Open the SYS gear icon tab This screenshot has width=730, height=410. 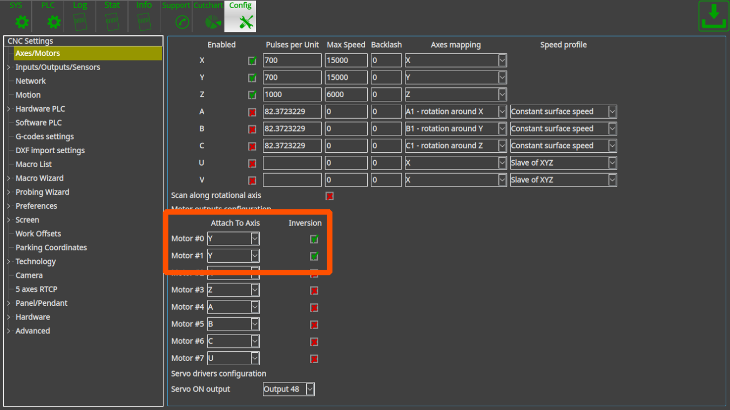22,22
